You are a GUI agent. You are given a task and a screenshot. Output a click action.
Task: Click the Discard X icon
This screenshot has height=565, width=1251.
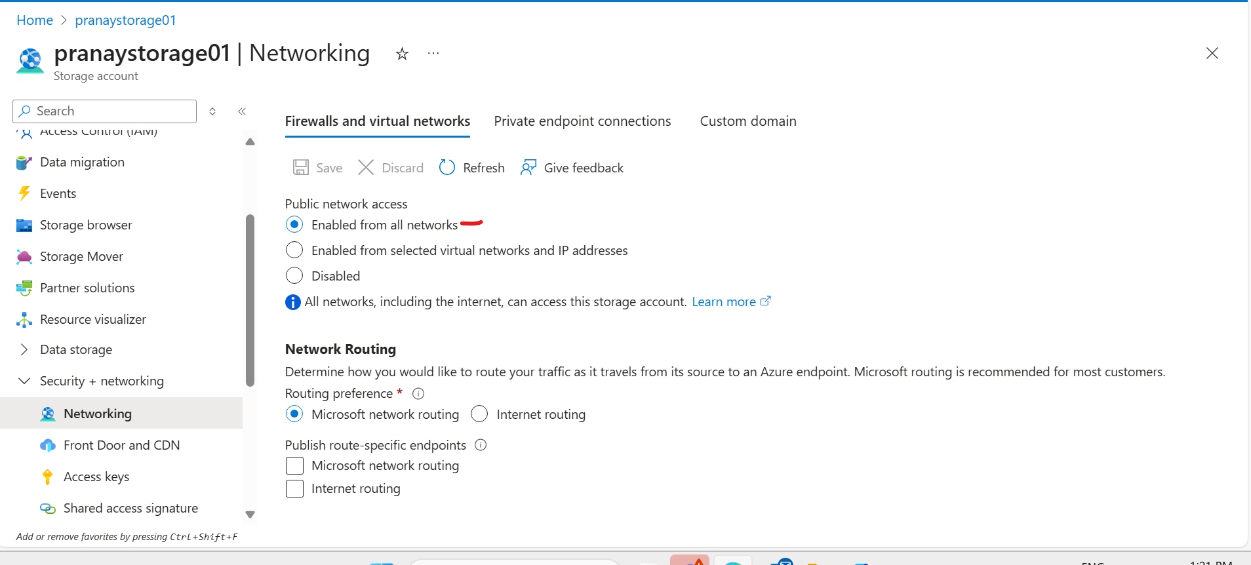point(366,168)
